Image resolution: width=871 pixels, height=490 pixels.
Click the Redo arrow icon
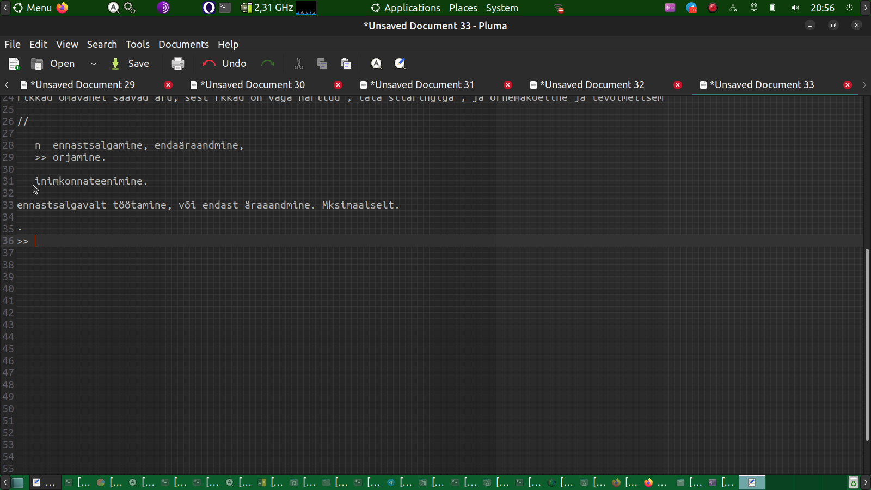268,64
